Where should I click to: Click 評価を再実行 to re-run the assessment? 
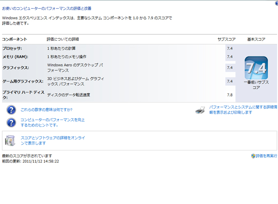click(x=266, y=156)
